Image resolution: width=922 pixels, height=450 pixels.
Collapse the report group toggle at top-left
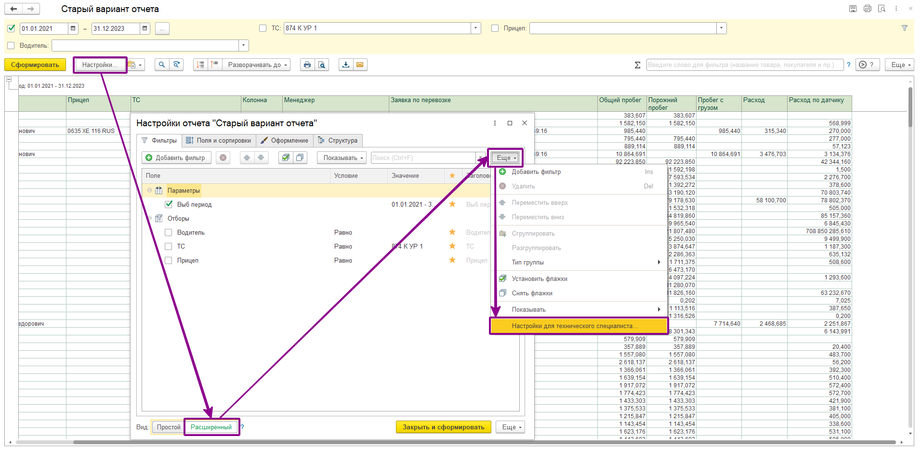[x=9, y=79]
